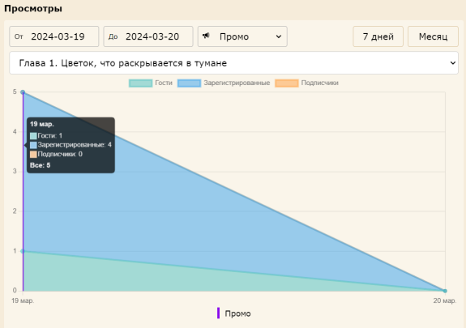Set range with Месяц button
This screenshot has height=328, width=466.
click(433, 36)
